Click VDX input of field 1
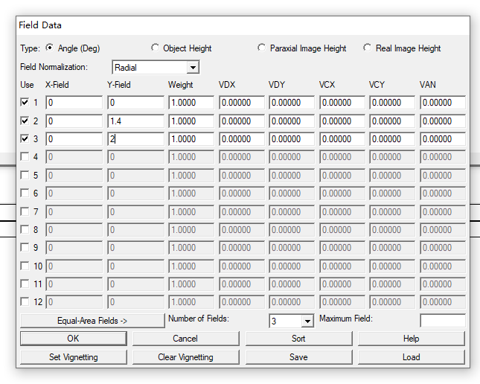The image size is (480, 384). pyautogui.click(x=242, y=103)
